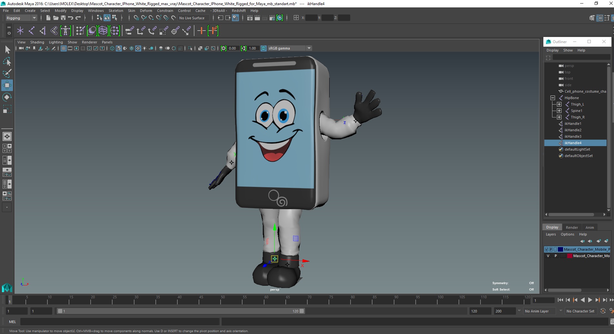
Task: Select ikHandle1 in the Outliner
Action: (x=573, y=124)
